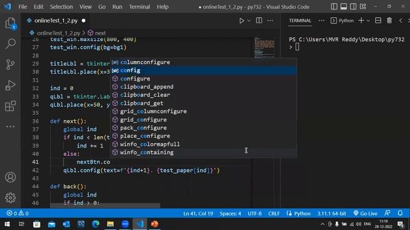Open terminal panel views ellipsis

click(x=322, y=20)
